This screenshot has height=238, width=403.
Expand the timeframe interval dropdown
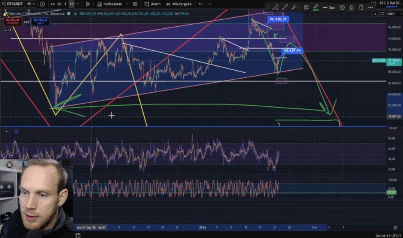point(78,4)
